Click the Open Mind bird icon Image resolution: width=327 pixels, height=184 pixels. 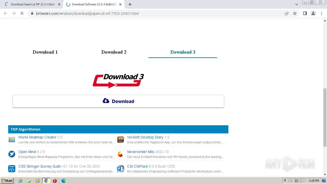(12, 154)
